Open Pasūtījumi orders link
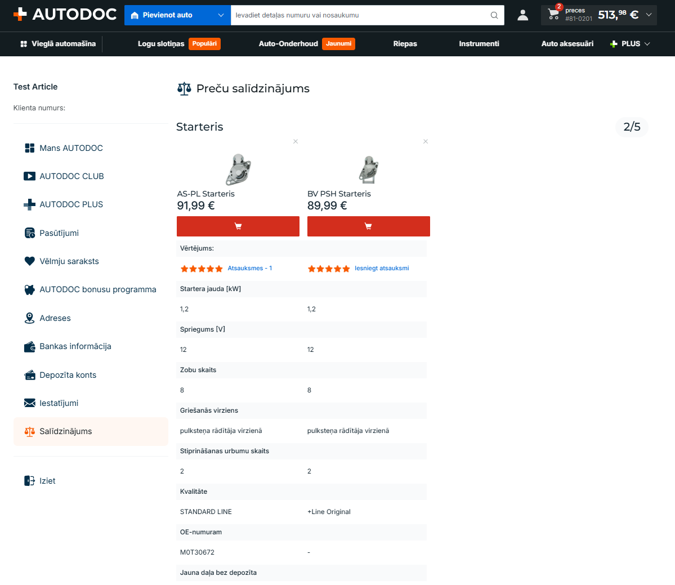The height and width of the screenshot is (585, 675). (59, 233)
